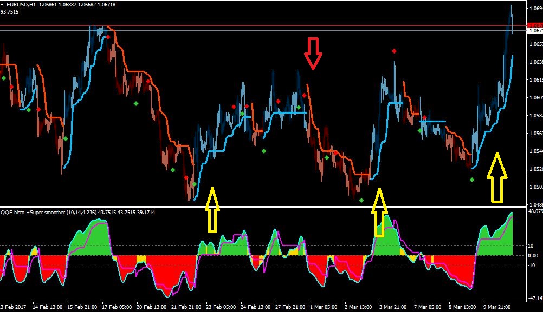Click the 15 Feb 21:00 time label
543x312 pixels.
coord(82,307)
